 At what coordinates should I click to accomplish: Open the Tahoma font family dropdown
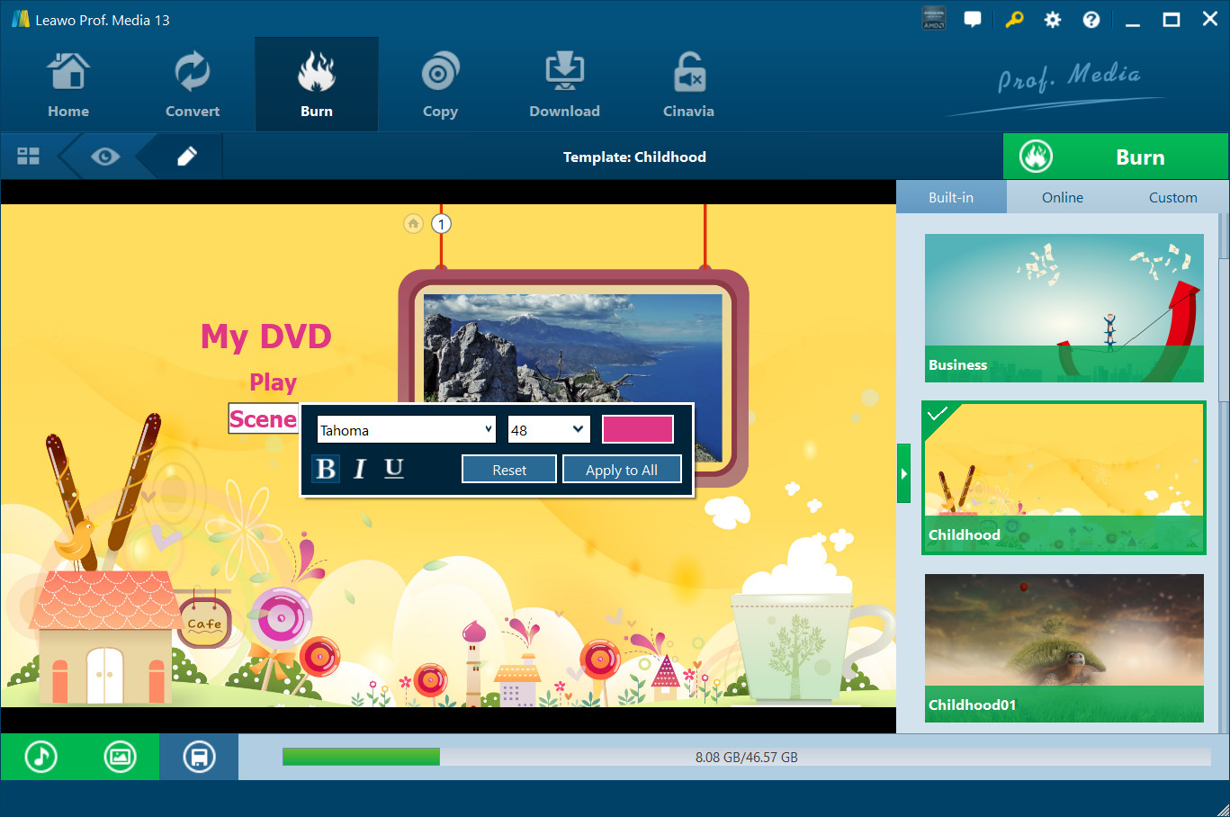[x=406, y=429]
